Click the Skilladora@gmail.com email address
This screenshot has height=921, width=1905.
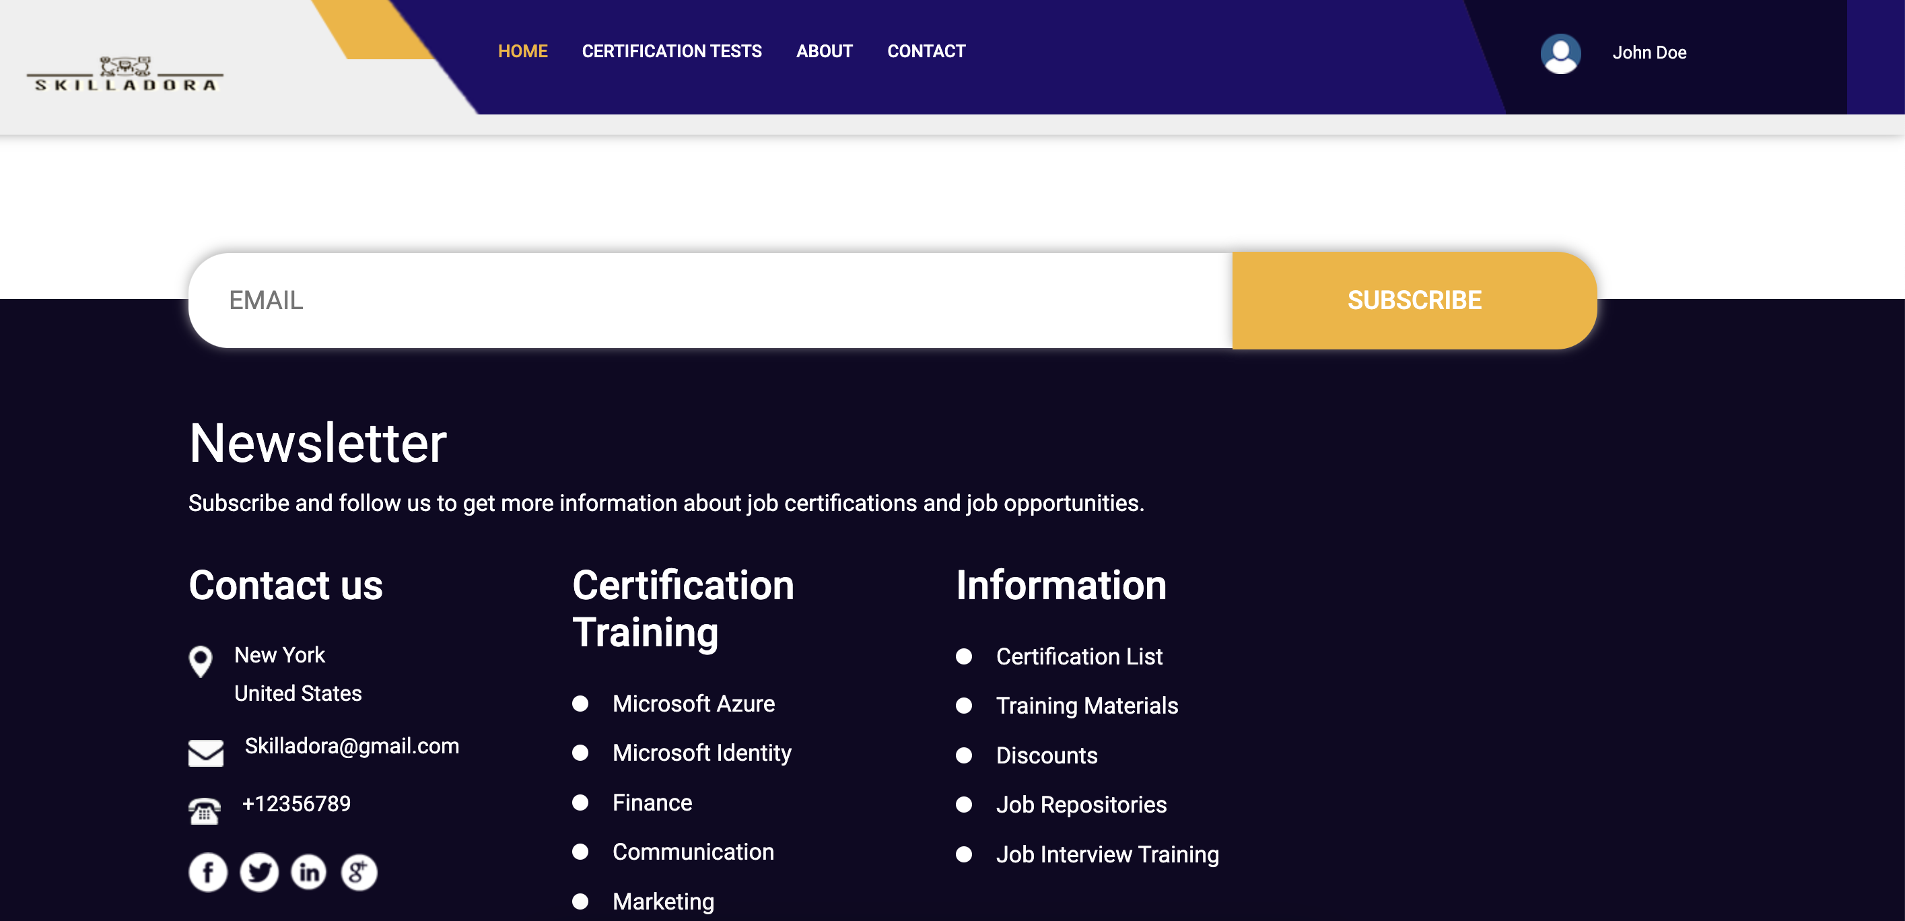pyautogui.click(x=351, y=746)
